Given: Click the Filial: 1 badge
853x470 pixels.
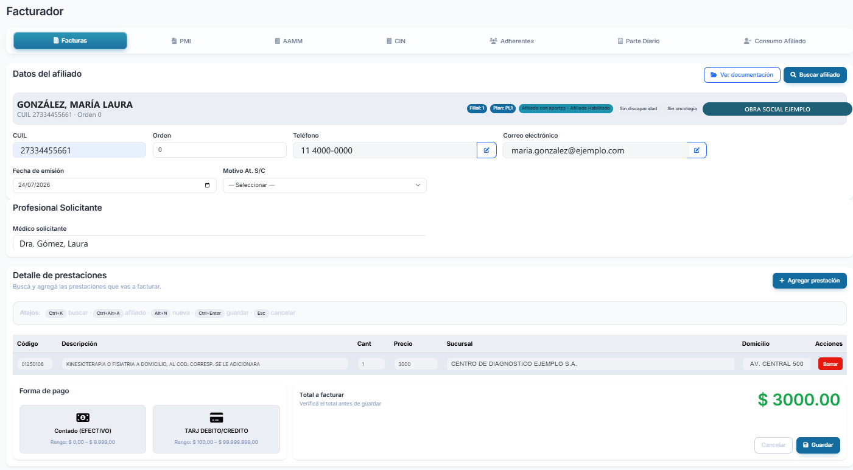Looking at the screenshot, I should coord(477,108).
